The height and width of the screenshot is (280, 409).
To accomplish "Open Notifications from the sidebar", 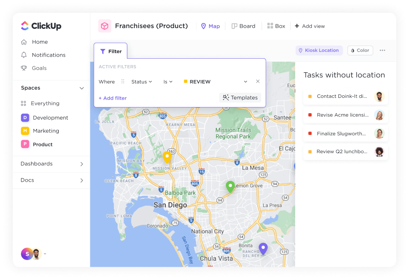I will 49,55.
